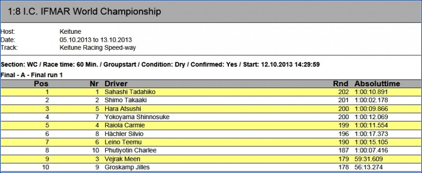This screenshot has height=173, width=422.
Task: Select Groskamp Jilles last place row
Action: point(211,167)
